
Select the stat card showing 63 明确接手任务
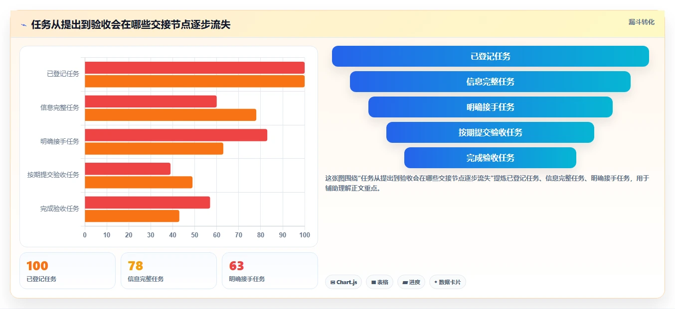click(x=270, y=271)
